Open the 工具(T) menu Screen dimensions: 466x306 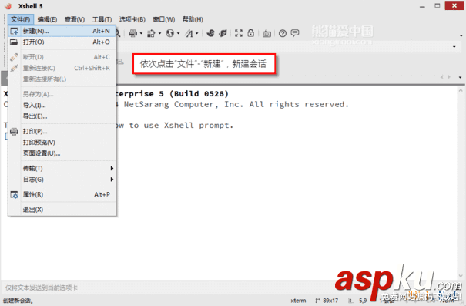pyautogui.click(x=102, y=19)
